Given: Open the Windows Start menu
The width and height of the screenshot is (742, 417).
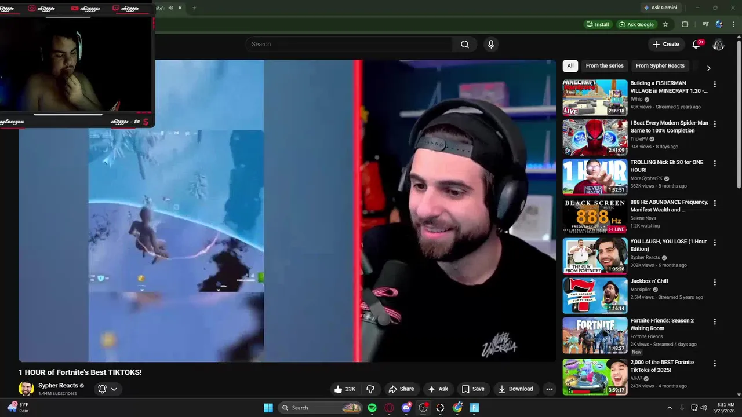Looking at the screenshot, I should 268,408.
